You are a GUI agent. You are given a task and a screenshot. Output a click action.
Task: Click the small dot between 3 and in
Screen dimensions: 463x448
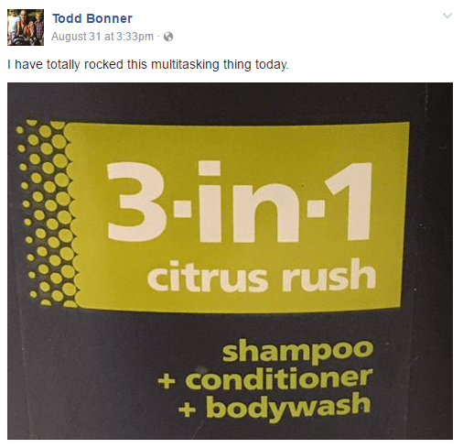pos(182,209)
